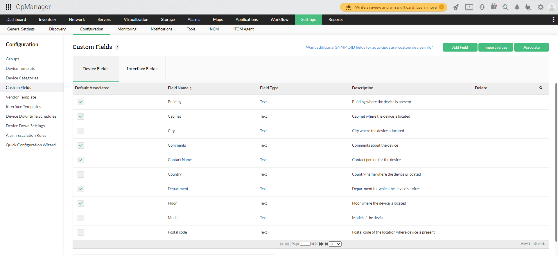Click the table search magnifier icon
This screenshot has height=255, width=558.
(x=541, y=88)
